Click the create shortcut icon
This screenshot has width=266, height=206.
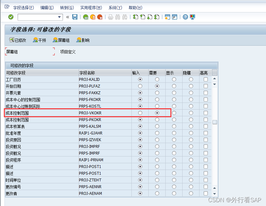click(x=175, y=17)
